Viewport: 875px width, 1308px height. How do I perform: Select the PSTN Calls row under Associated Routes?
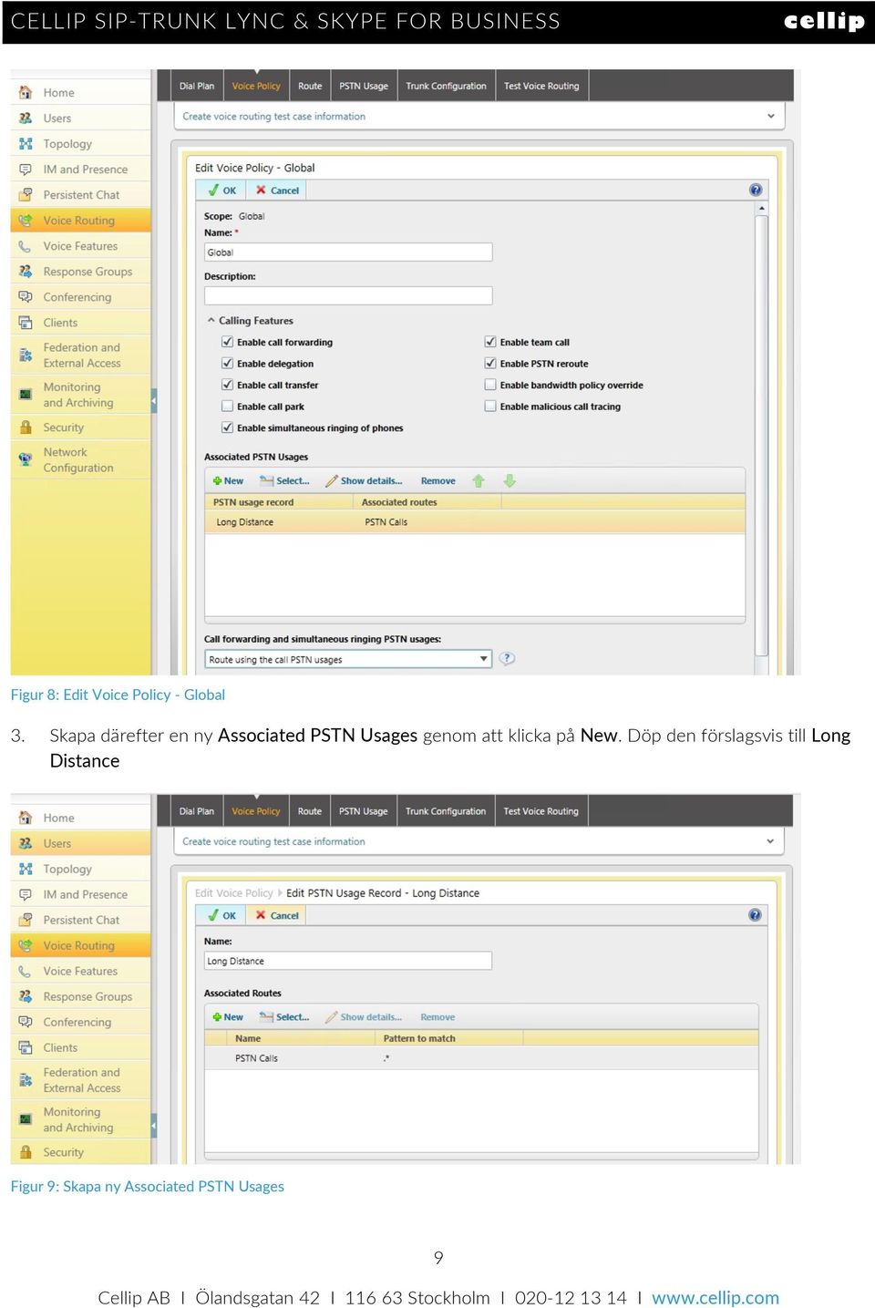[482, 1058]
